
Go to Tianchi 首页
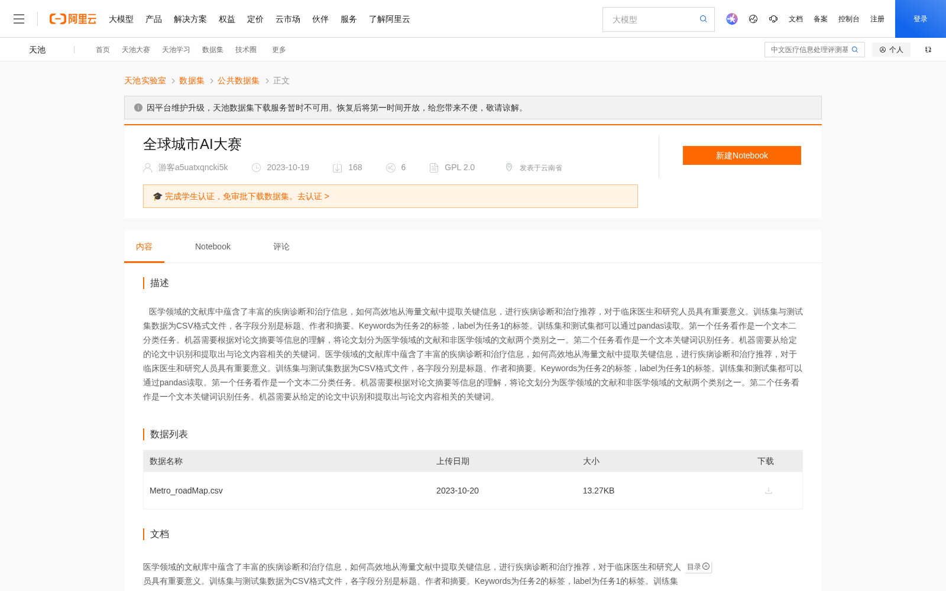pos(103,50)
